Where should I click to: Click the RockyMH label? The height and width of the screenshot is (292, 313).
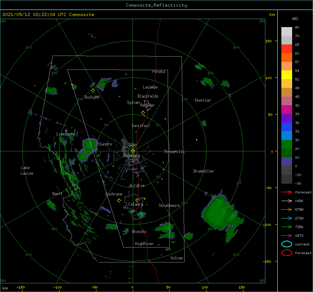tap(92, 97)
